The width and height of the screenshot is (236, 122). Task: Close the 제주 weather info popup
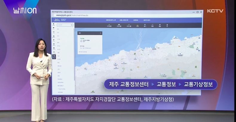point(101,33)
